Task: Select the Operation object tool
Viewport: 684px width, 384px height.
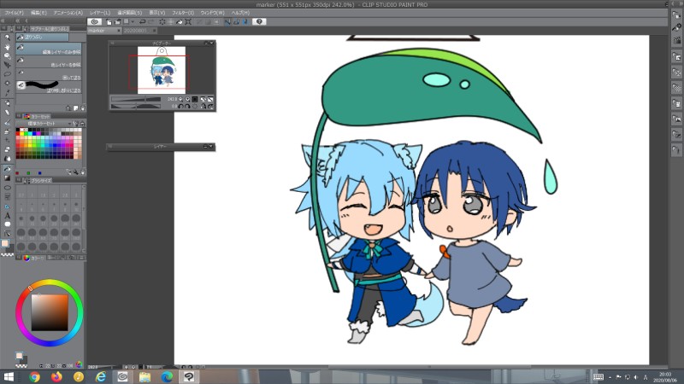Action: click(x=7, y=55)
